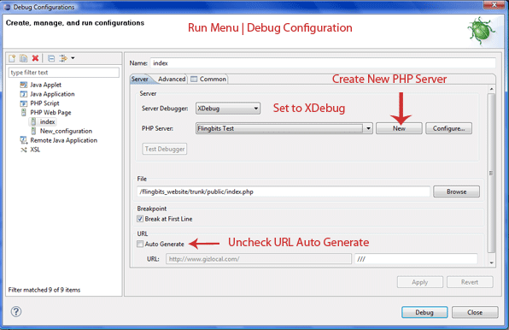
Task: Click the PHP Web Page icon
Action: pyautogui.click(x=23, y=112)
